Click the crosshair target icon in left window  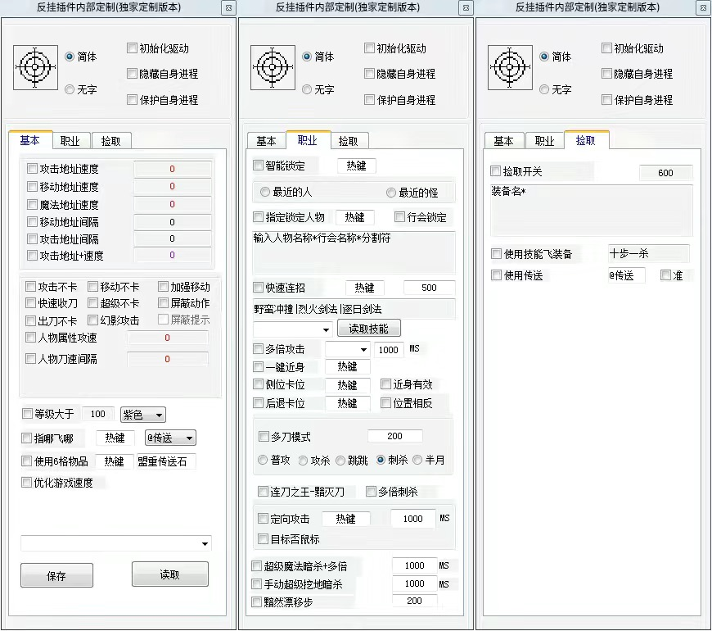35,67
